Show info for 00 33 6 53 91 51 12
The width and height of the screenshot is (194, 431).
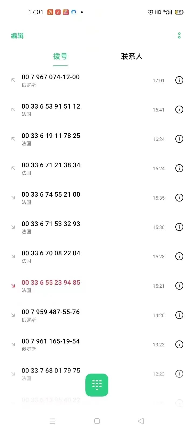pos(179,110)
